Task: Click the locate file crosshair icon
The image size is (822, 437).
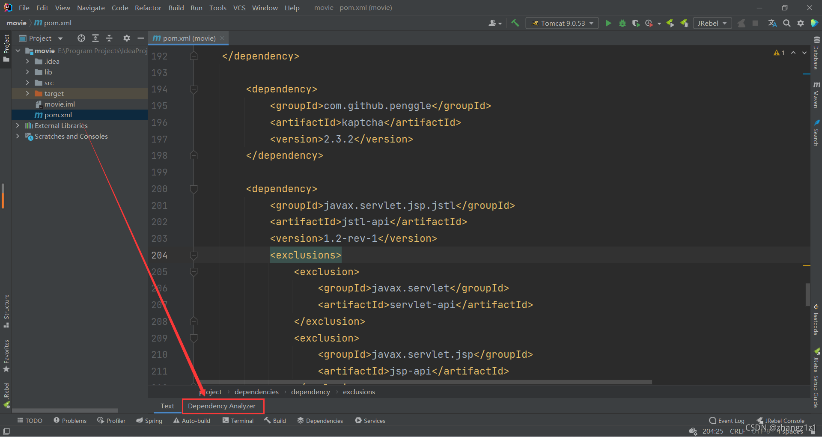Action: [x=81, y=38]
